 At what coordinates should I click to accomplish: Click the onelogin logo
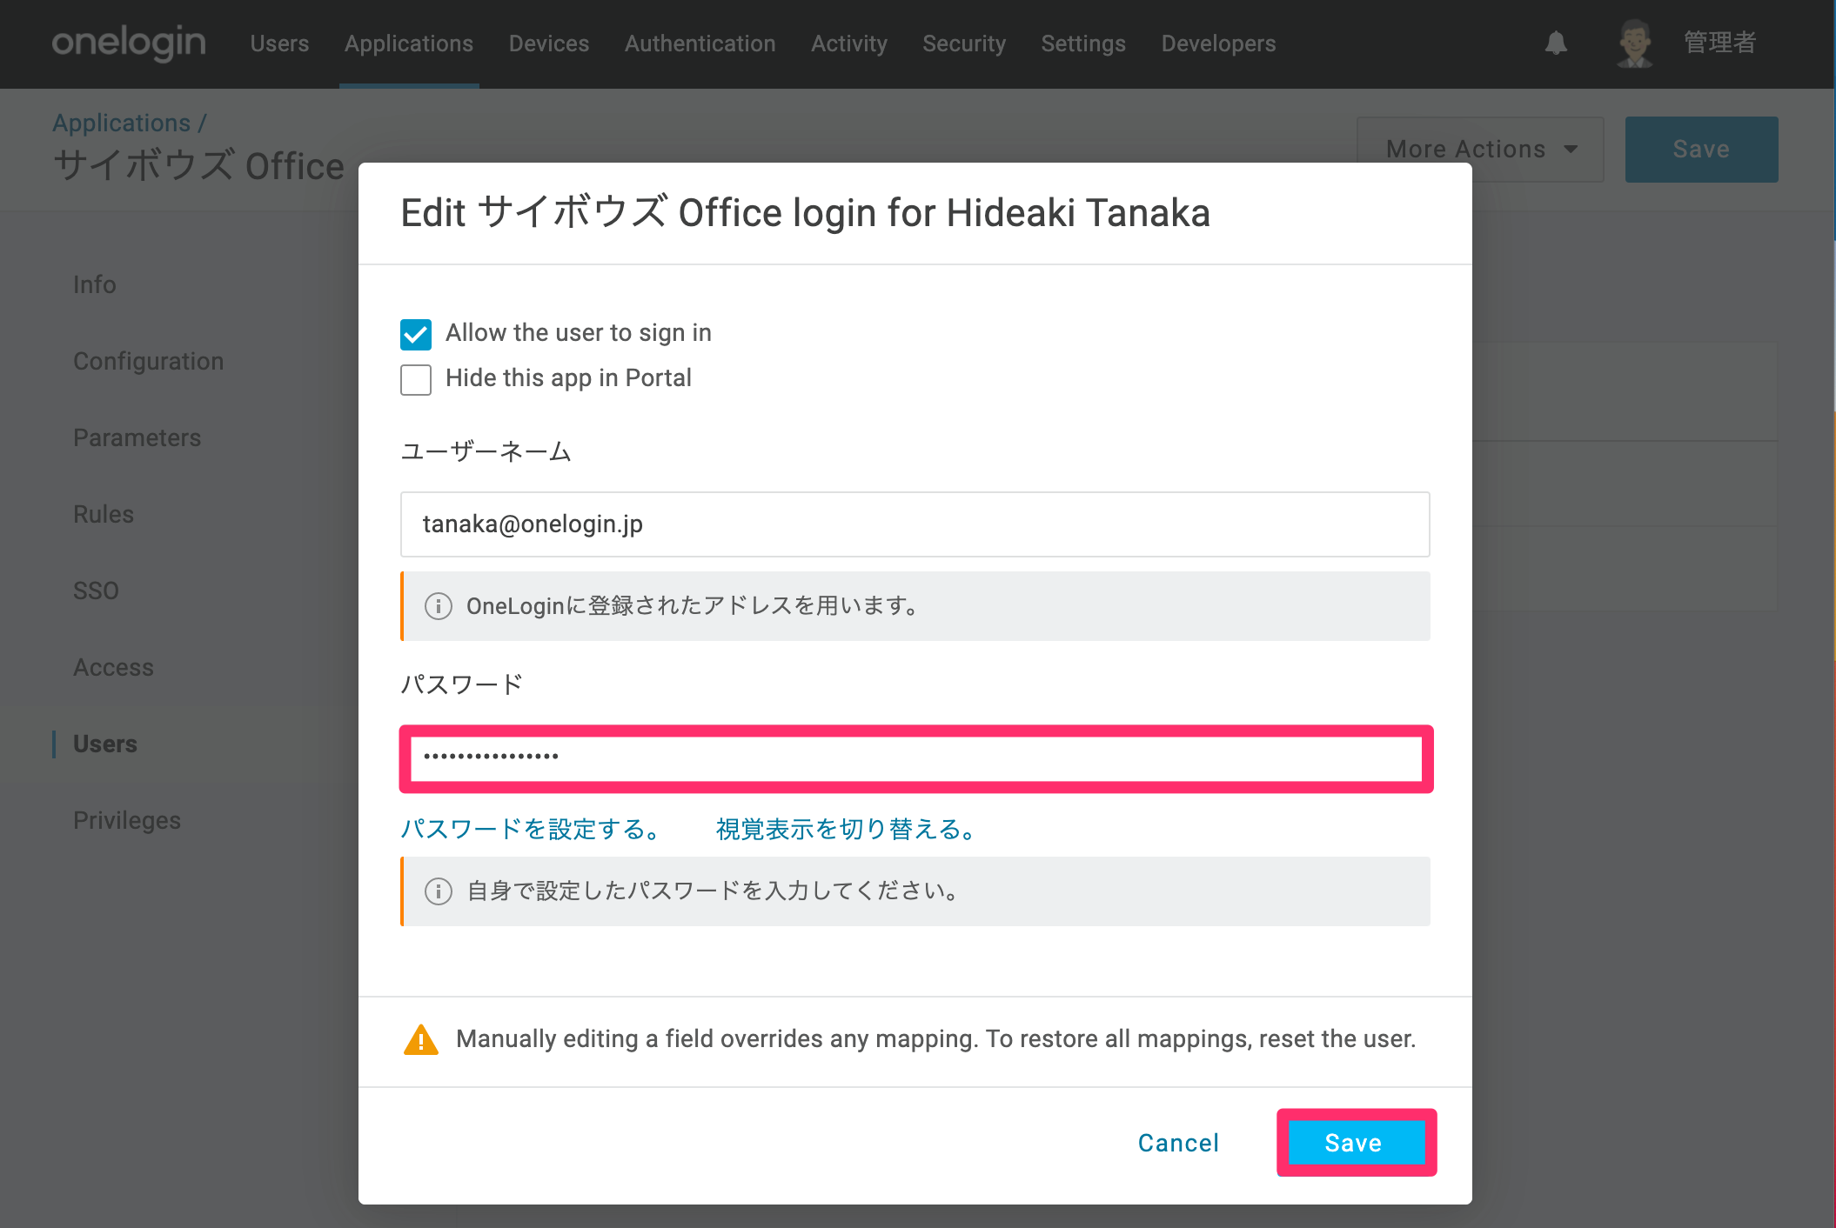(129, 42)
